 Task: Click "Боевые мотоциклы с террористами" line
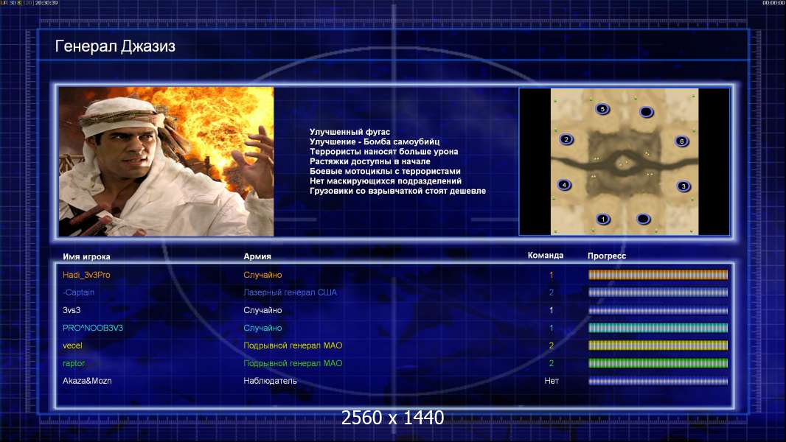(x=385, y=171)
